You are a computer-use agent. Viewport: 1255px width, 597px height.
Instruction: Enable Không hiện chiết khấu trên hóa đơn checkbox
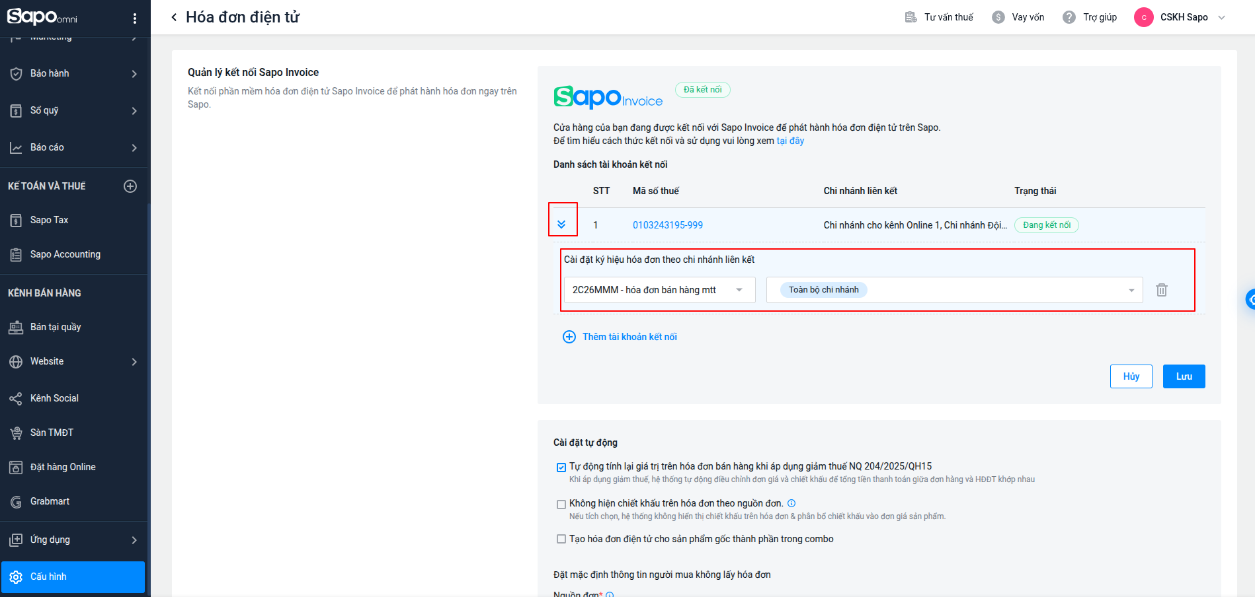(561, 505)
